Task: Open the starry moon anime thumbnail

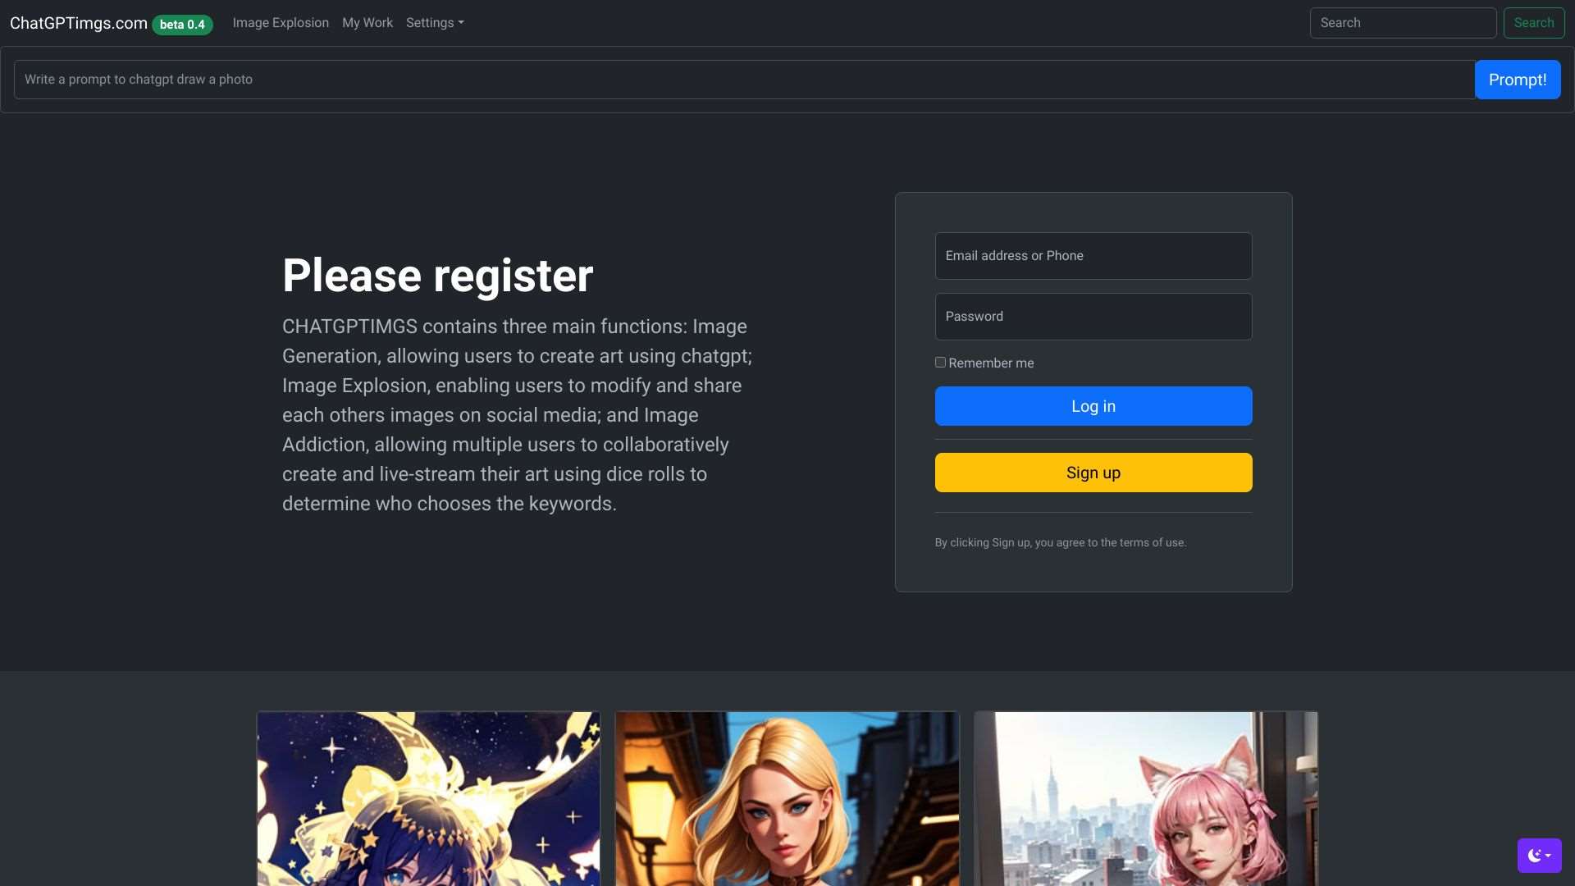Action: (x=428, y=798)
